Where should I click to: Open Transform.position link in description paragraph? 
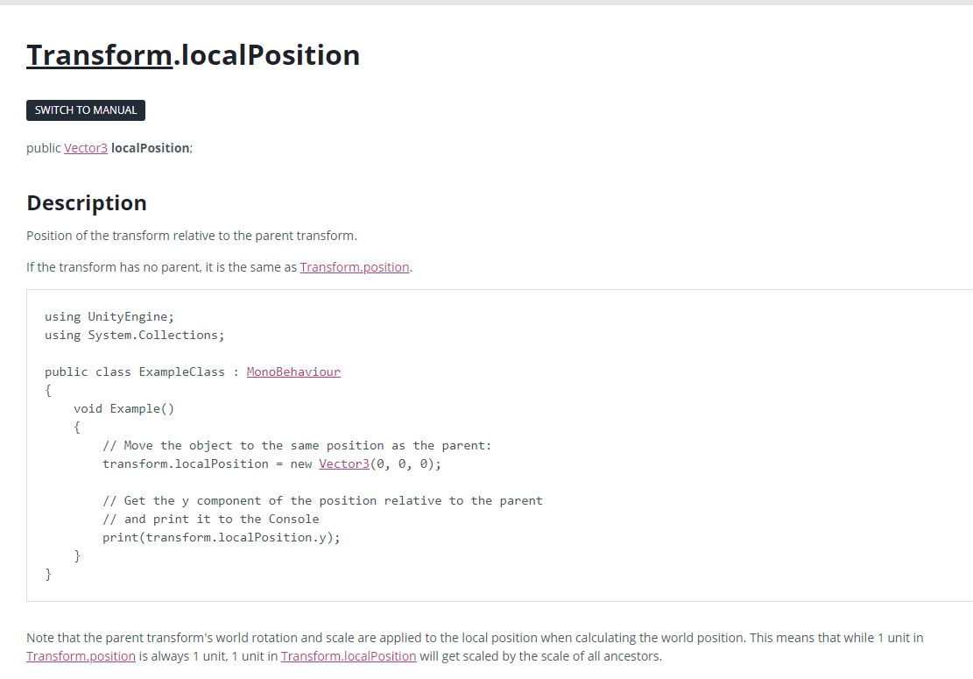(355, 267)
